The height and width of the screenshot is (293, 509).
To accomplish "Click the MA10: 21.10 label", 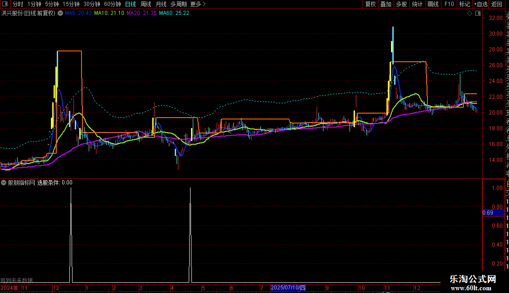I will (x=109, y=13).
